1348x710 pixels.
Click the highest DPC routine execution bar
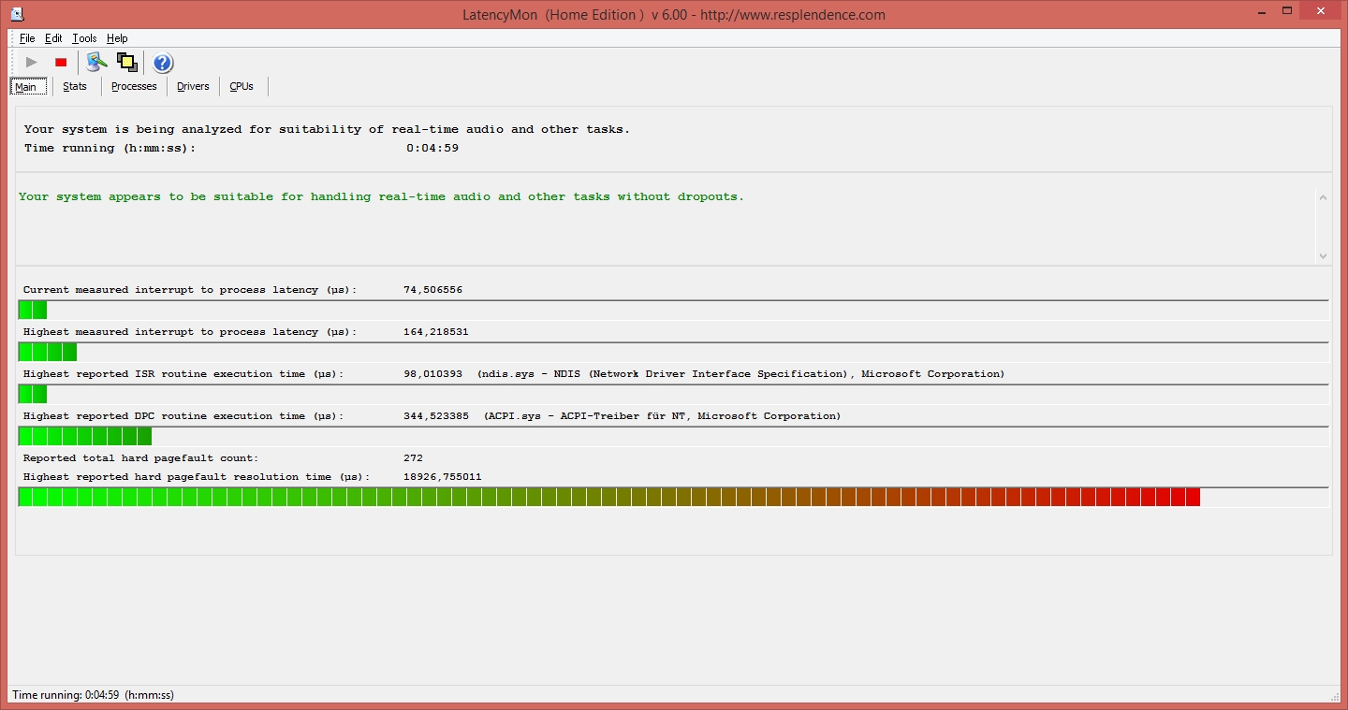[x=673, y=436]
